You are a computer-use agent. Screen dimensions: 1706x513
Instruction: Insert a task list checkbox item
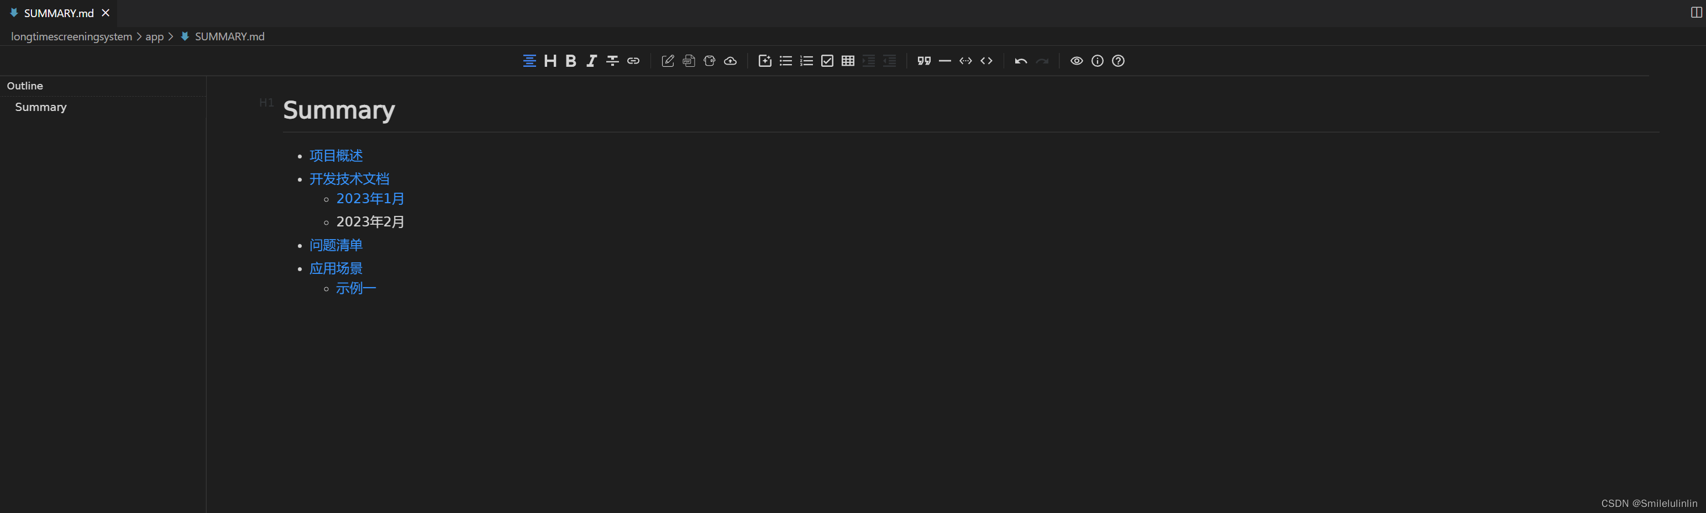[x=827, y=60]
